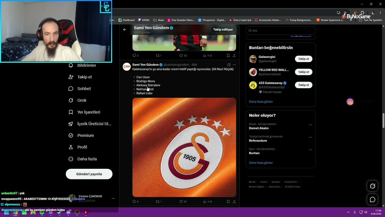Open the Tüm Yer İşaretleri bookmarks folder
The image size is (385, 217).
click(370, 20)
